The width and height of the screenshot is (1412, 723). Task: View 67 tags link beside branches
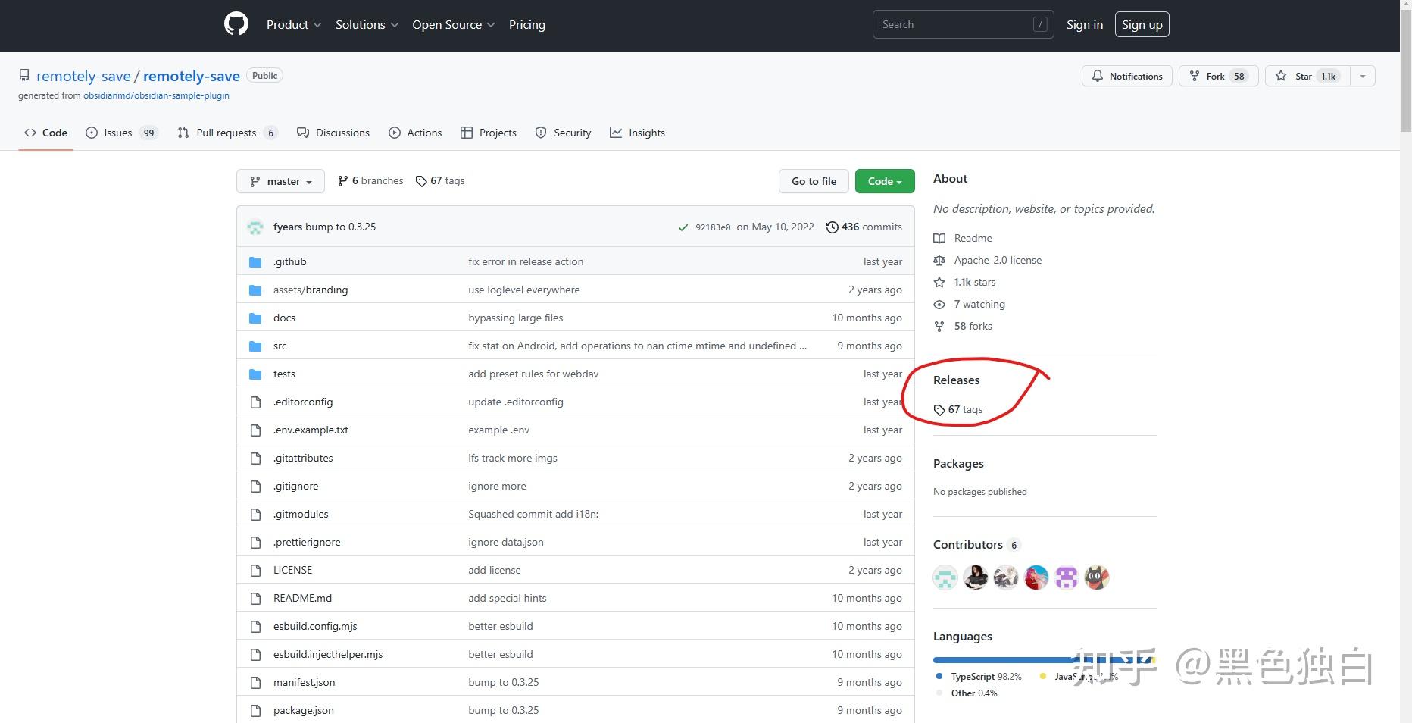click(x=440, y=180)
